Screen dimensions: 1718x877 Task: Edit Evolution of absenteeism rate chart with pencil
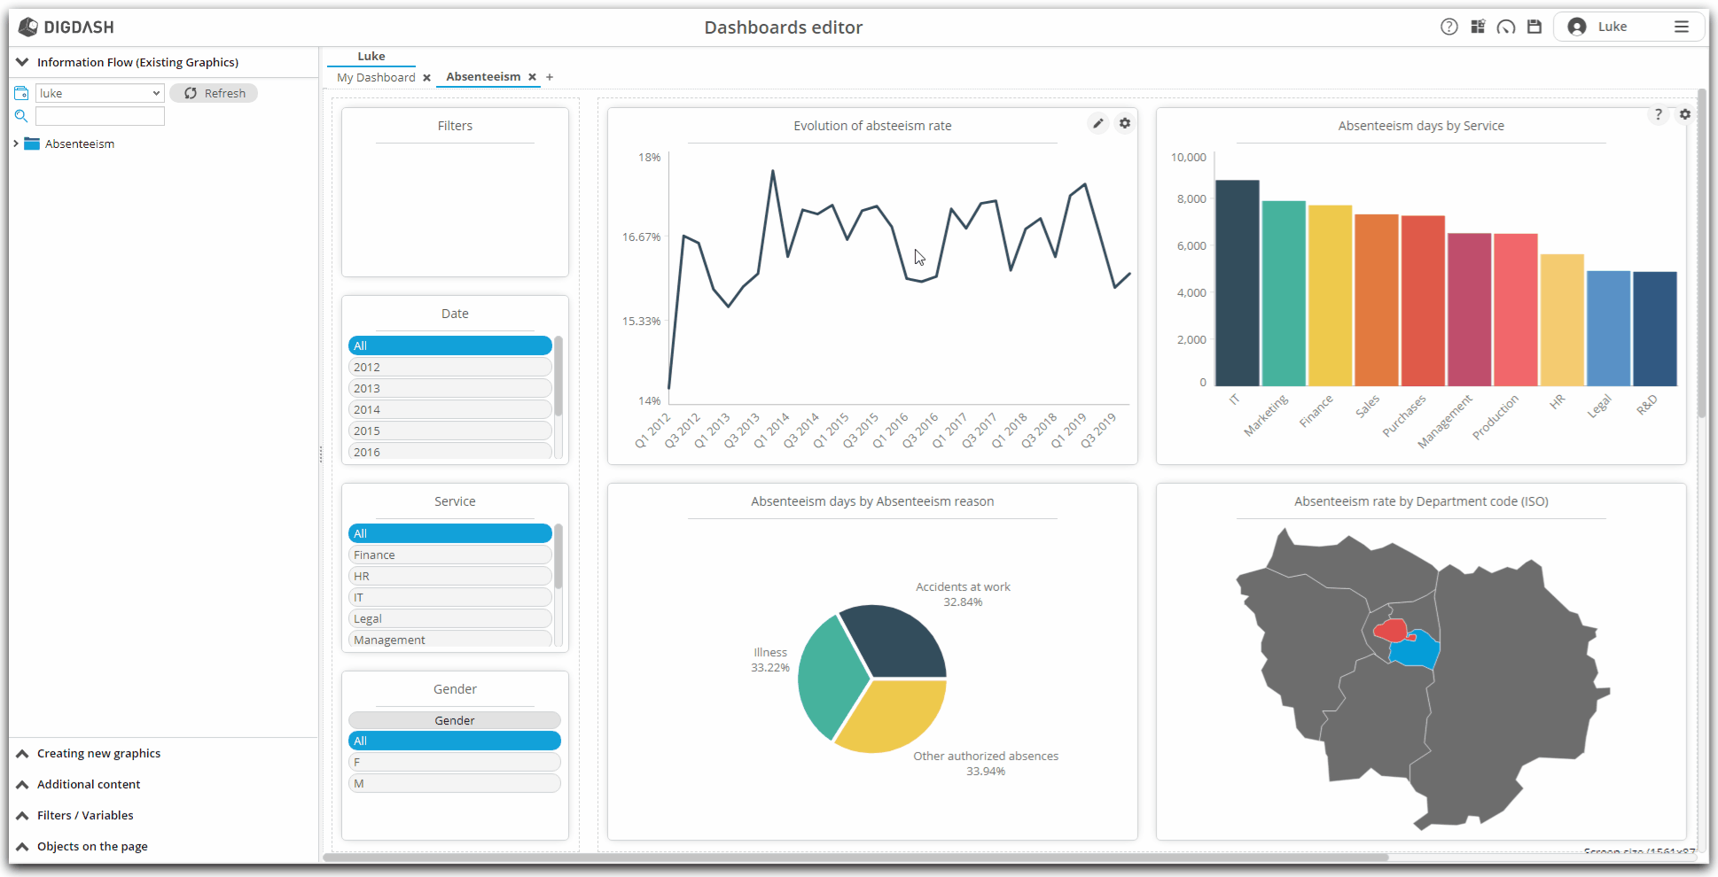pos(1097,123)
